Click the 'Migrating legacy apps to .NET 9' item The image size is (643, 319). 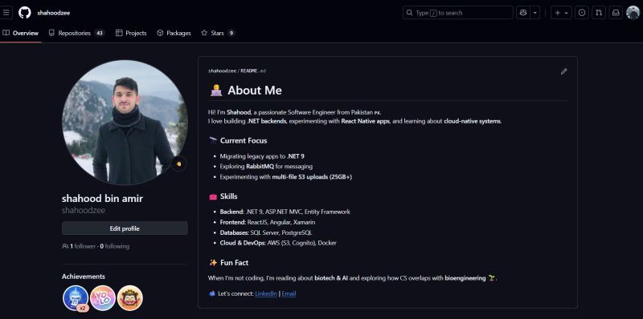click(x=262, y=156)
